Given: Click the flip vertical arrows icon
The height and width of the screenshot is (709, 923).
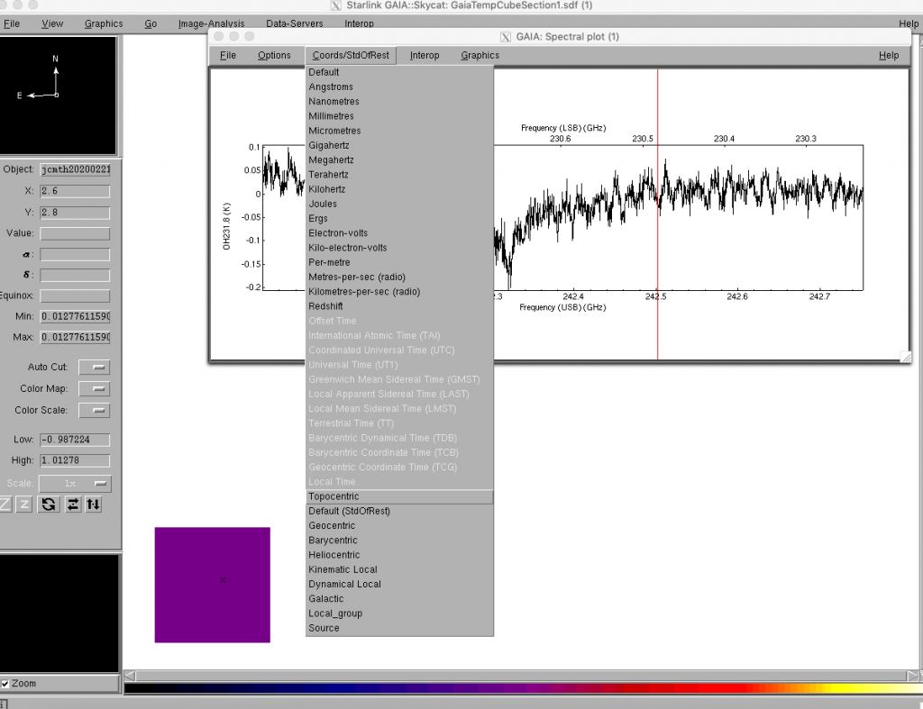Looking at the screenshot, I should pos(93,504).
